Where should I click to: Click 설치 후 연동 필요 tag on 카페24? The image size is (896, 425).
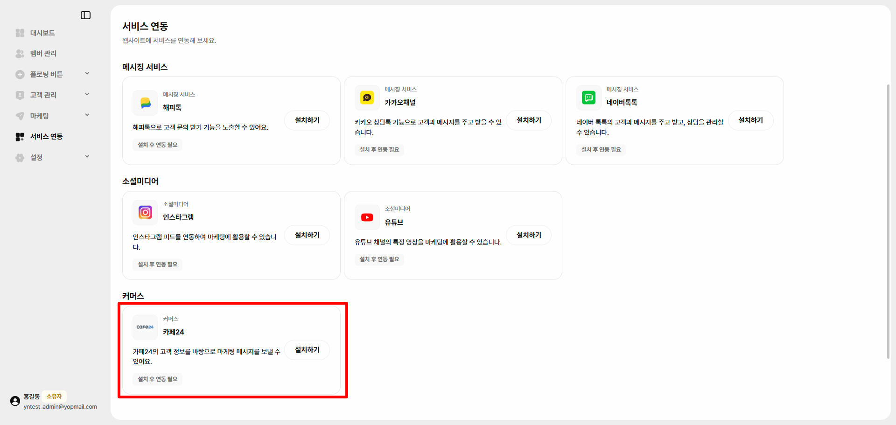(158, 379)
